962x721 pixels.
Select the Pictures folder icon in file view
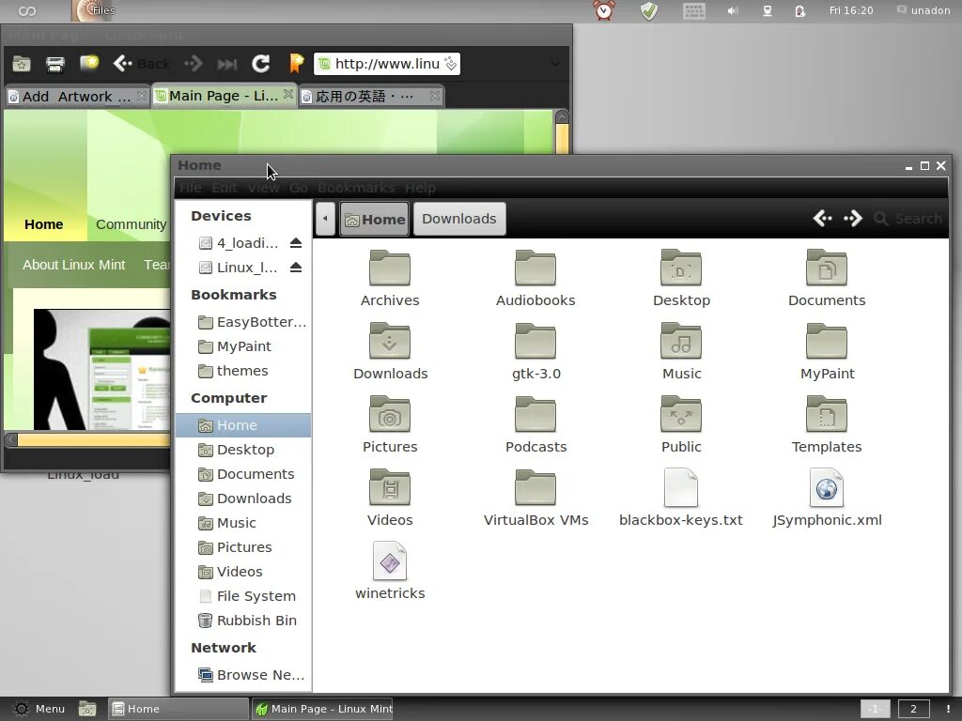pyautogui.click(x=390, y=414)
